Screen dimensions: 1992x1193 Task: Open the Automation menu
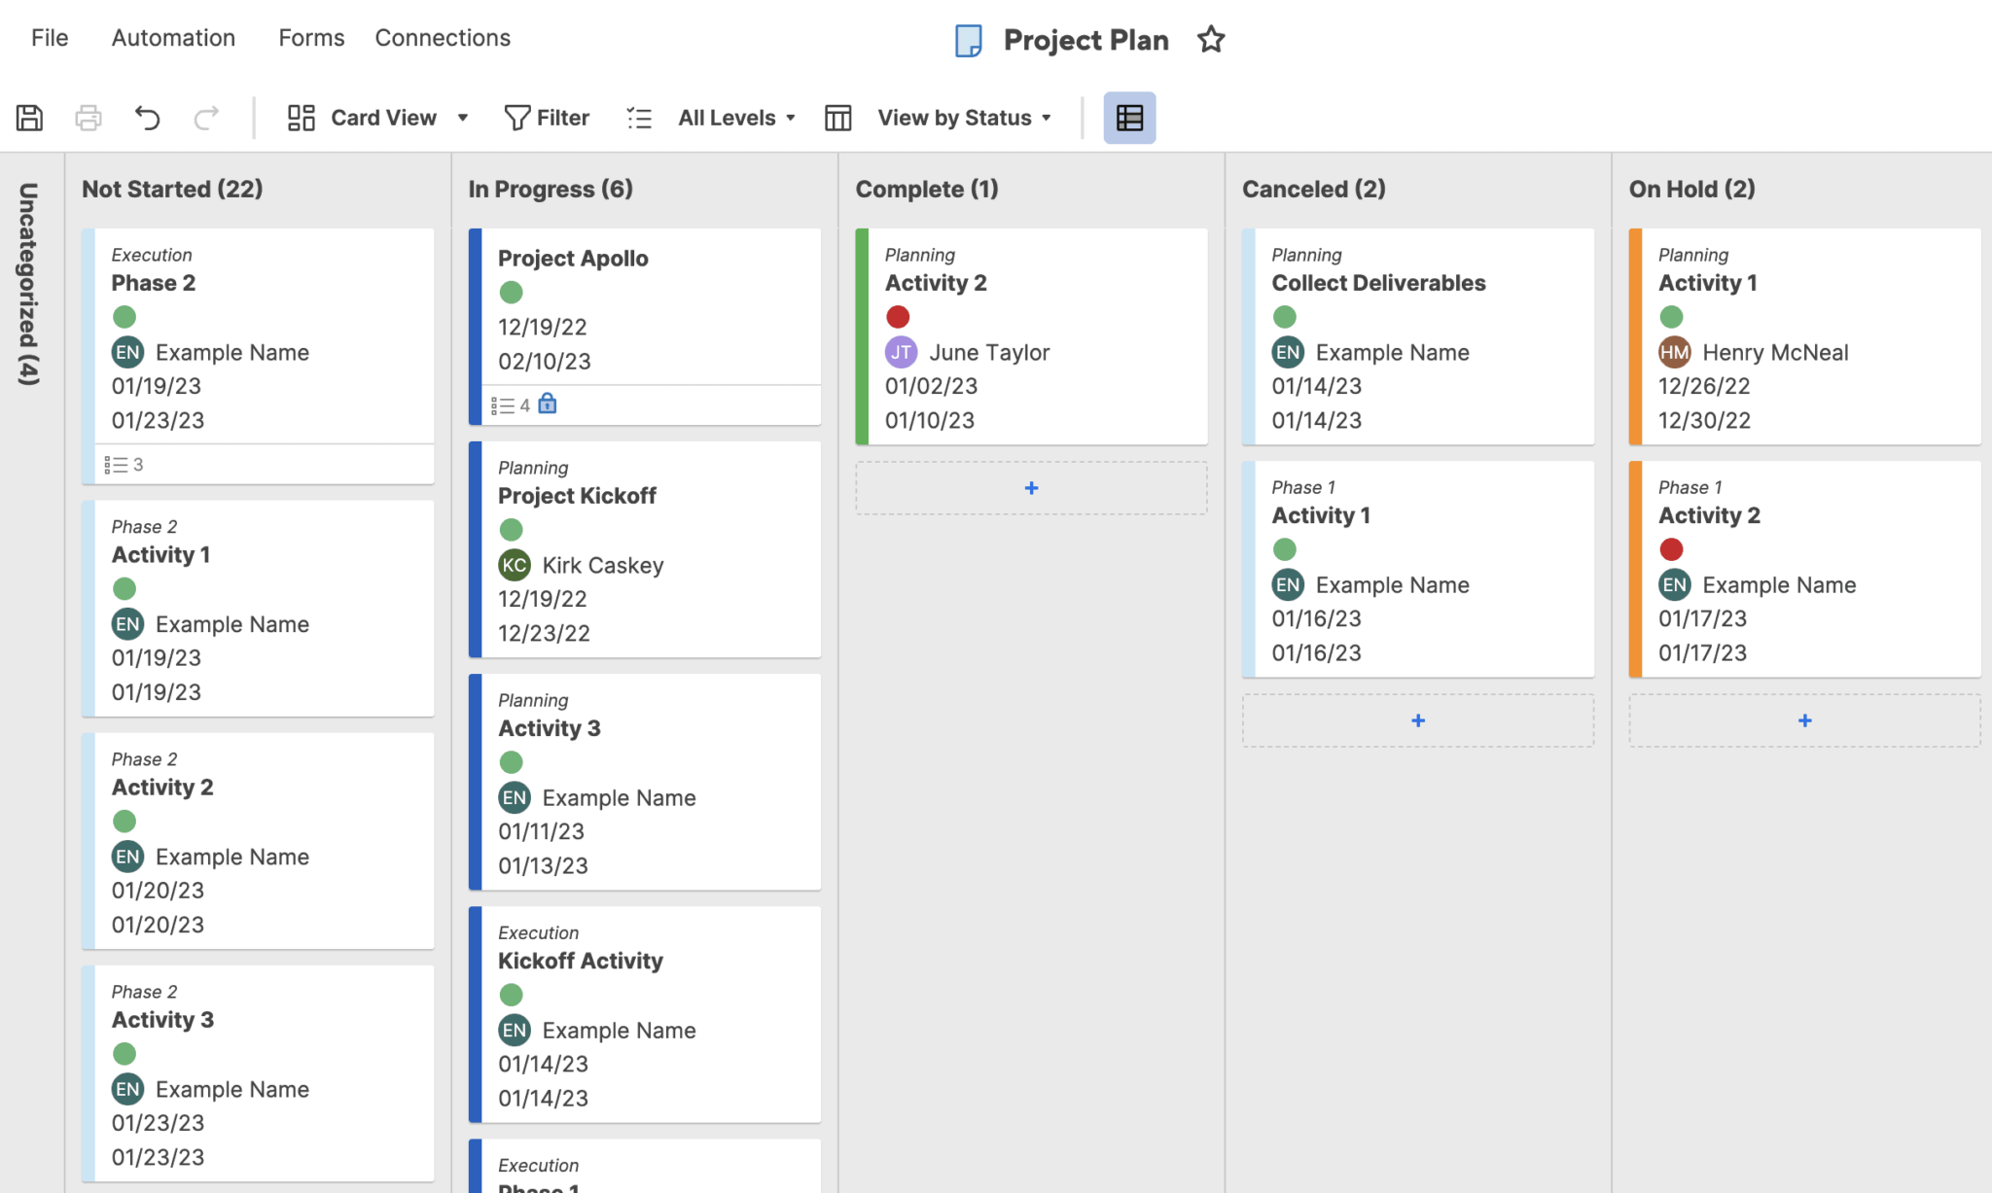point(172,37)
